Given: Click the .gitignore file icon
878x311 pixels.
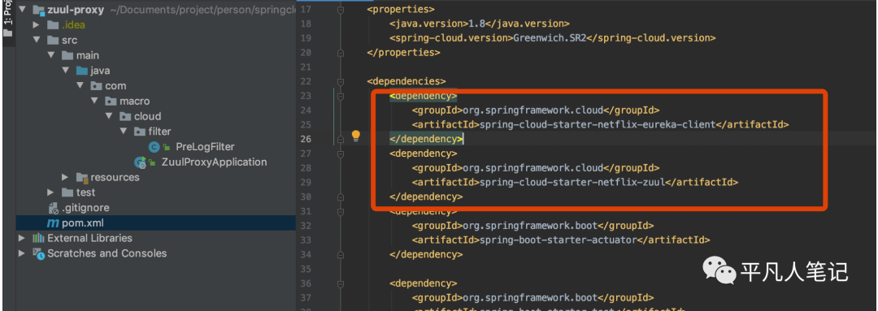Looking at the screenshot, I should [54, 208].
